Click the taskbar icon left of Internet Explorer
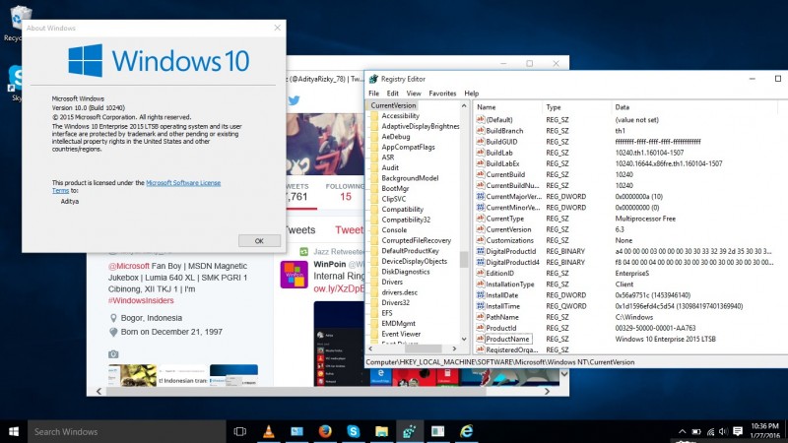Image resolution: width=788 pixels, height=443 pixels. [x=437, y=431]
